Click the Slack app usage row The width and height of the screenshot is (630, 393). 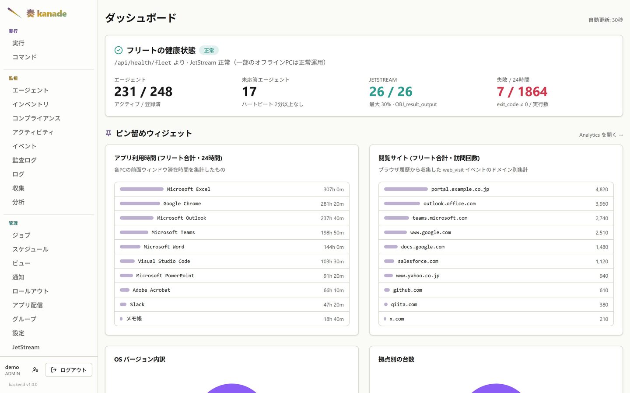pos(232,304)
